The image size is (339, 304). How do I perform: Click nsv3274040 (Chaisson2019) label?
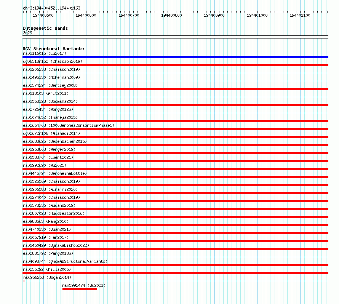(51, 197)
